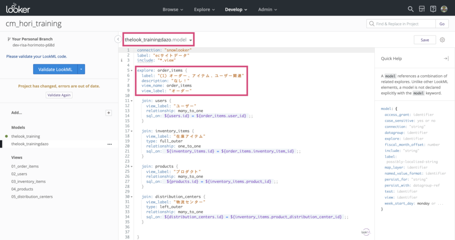Open the Explore menu
This screenshot has height=240, width=455.
point(204,9)
